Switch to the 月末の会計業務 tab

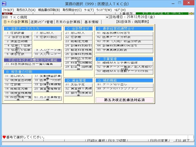(68, 22)
